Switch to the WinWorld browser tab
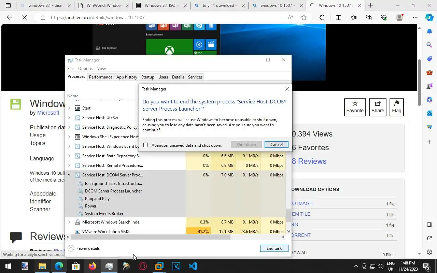Image resolution: width=437 pixels, height=273 pixels. tap(104, 5)
